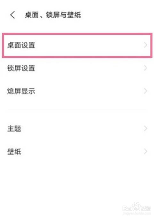The width and height of the screenshot is (160, 219).
Task: Tap the arrow icon beside 主题
Action: [x=145, y=128]
